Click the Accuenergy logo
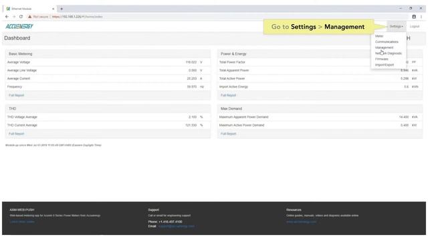Screen dimensions: 428x241 click(x=19, y=26)
